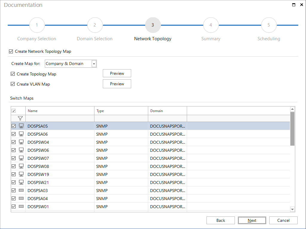Viewport: 306px width, 229px height.
Task: Click the scroll-up arrow of switch list
Action: click(x=292, y=109)
